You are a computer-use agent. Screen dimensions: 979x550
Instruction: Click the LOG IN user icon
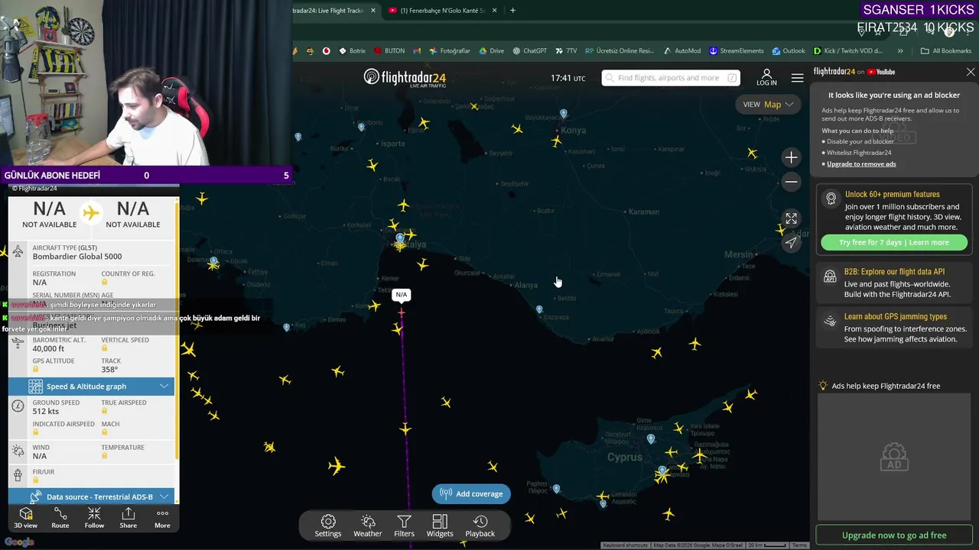tap(766, 77)
